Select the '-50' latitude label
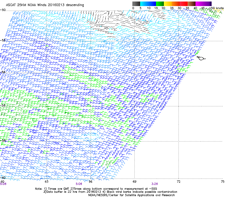Image resolution: width=225 pixels, height=197 pixels. click(x=3, y=10)
